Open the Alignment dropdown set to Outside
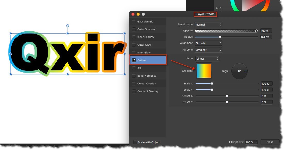Screen dimensions: 284x150 (208, 43)
